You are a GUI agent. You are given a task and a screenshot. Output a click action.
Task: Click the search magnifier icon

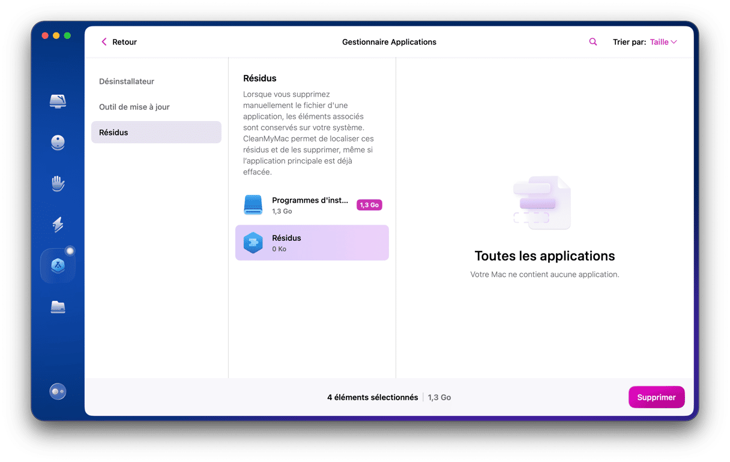click(x=593, y=42)
